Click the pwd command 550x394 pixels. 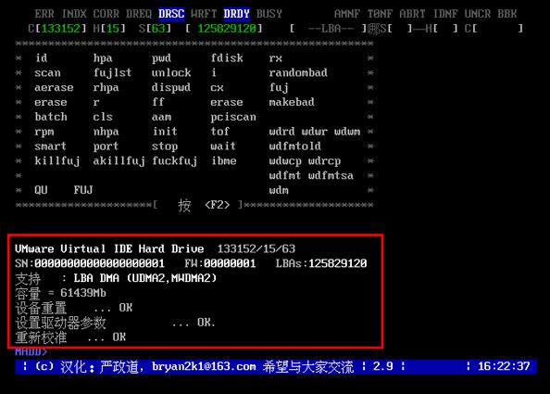point(162,57)
